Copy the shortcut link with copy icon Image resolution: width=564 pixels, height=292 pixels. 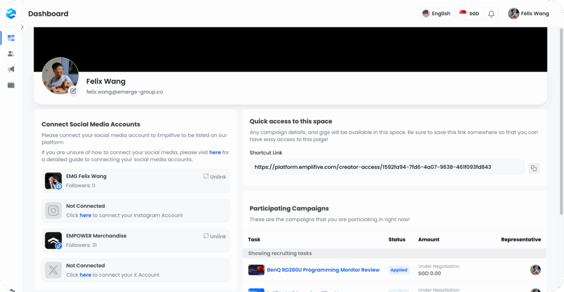point(533,168)
